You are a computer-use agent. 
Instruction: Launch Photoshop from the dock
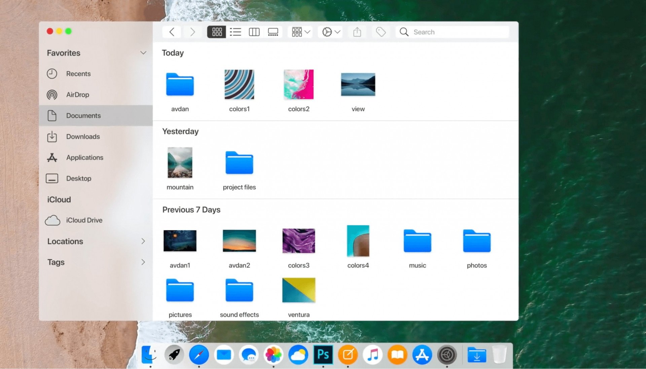tap(323, 355)
